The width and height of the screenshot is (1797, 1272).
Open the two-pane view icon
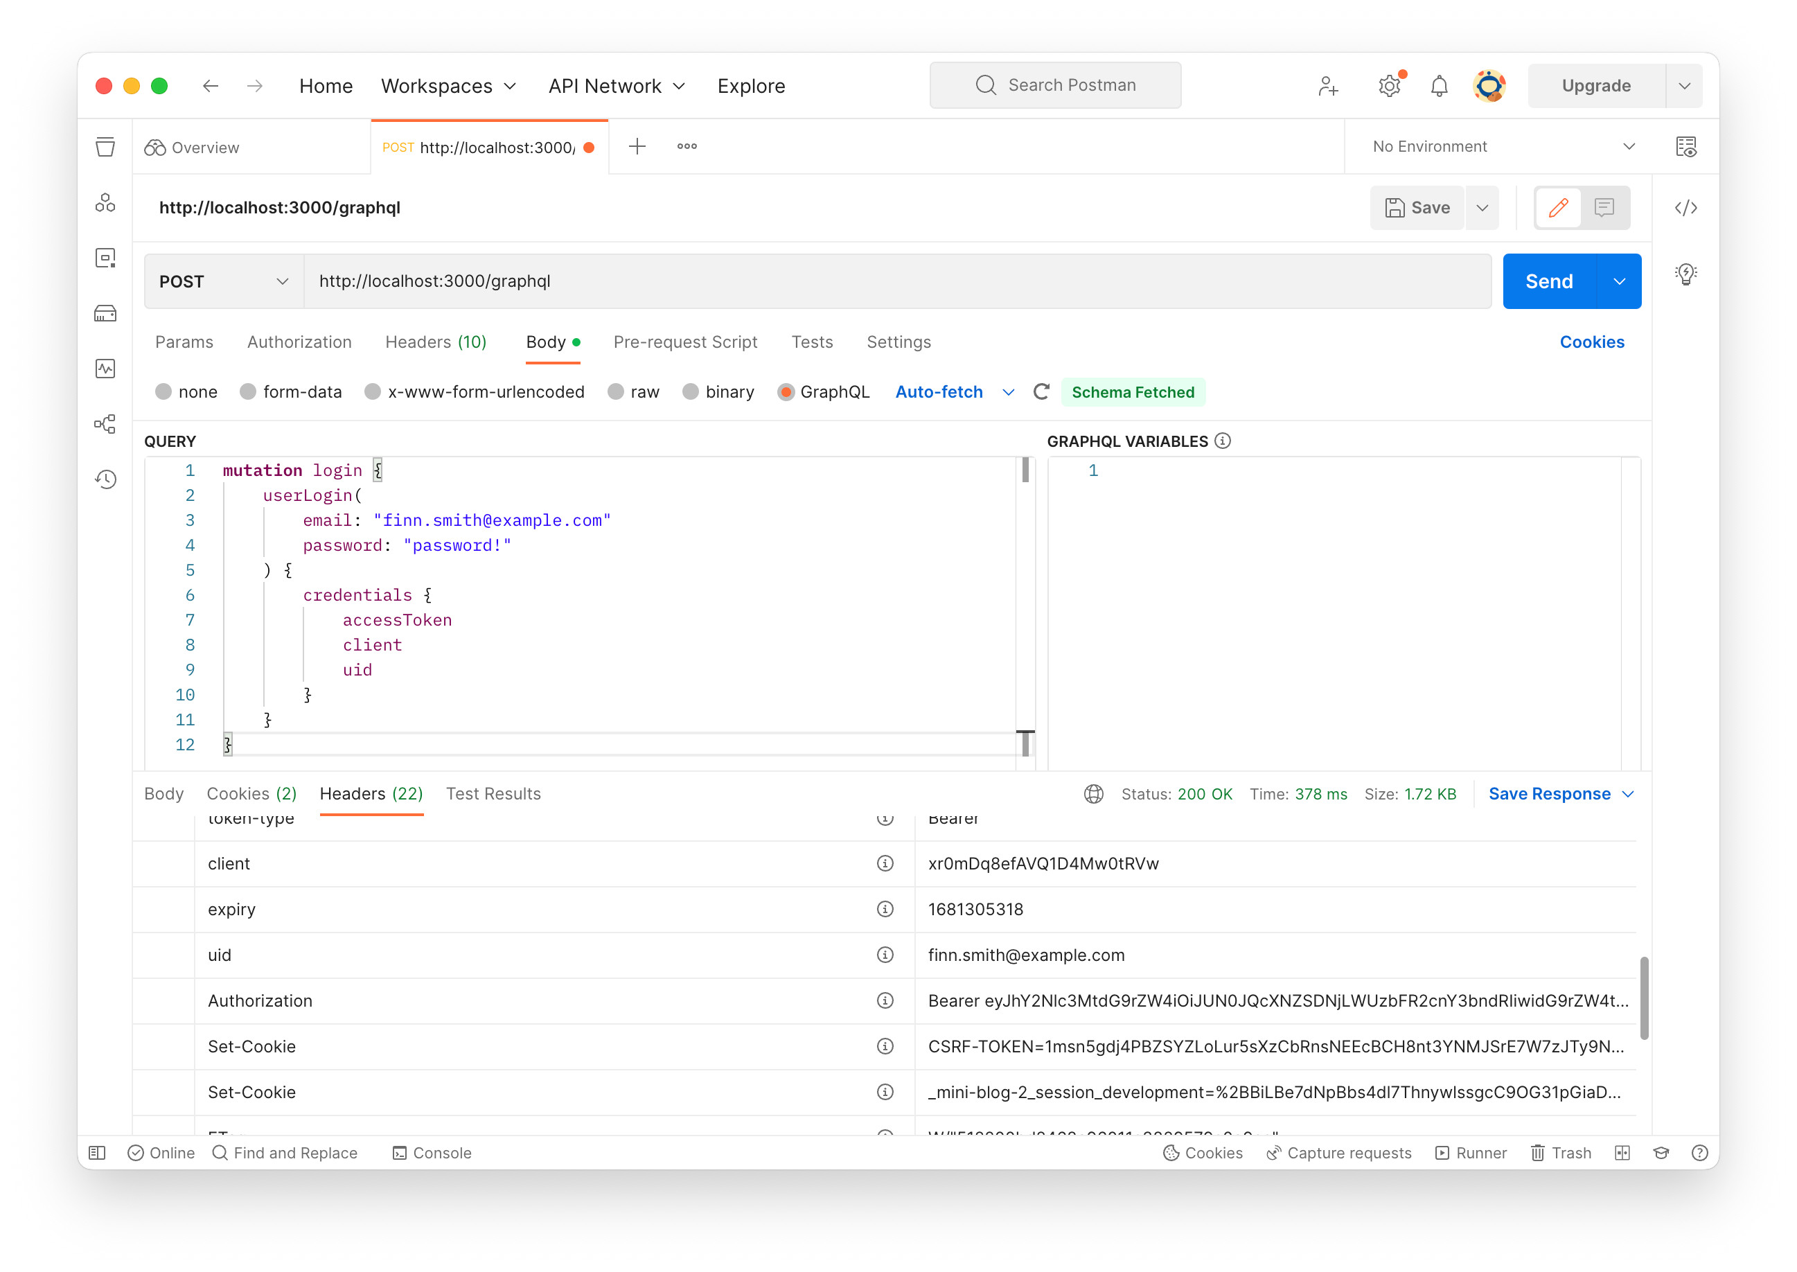click(x=1622, y=1152)
